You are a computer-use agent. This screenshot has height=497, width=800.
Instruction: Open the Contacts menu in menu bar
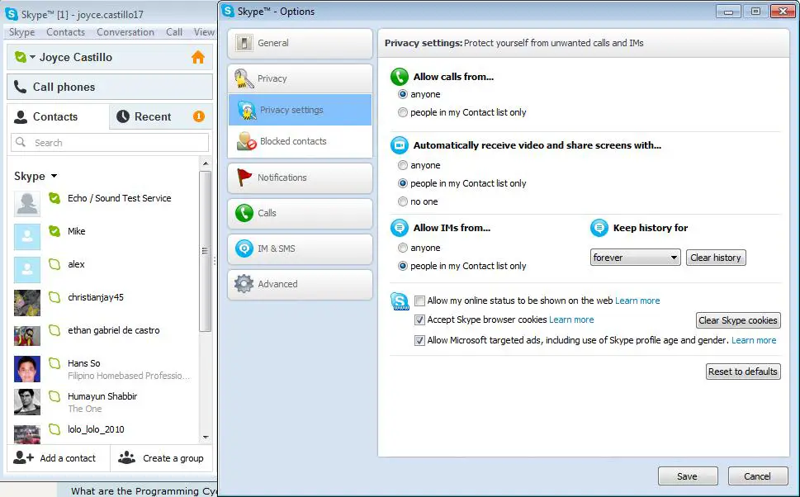(x=66, y=32)
